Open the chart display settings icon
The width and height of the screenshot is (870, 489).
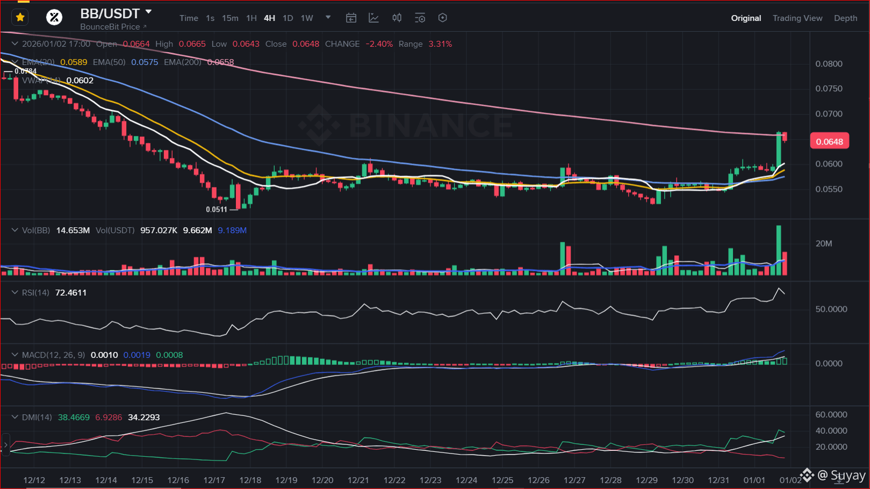point(420,18)
